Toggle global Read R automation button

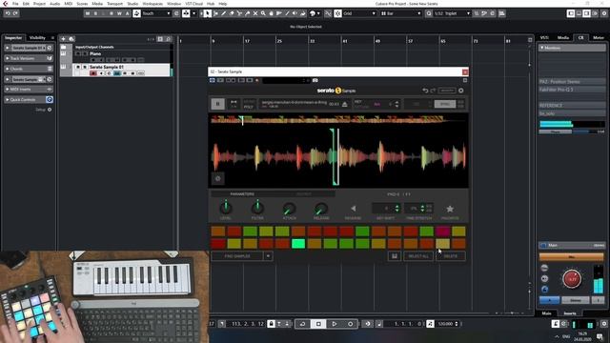coord(112,13)
